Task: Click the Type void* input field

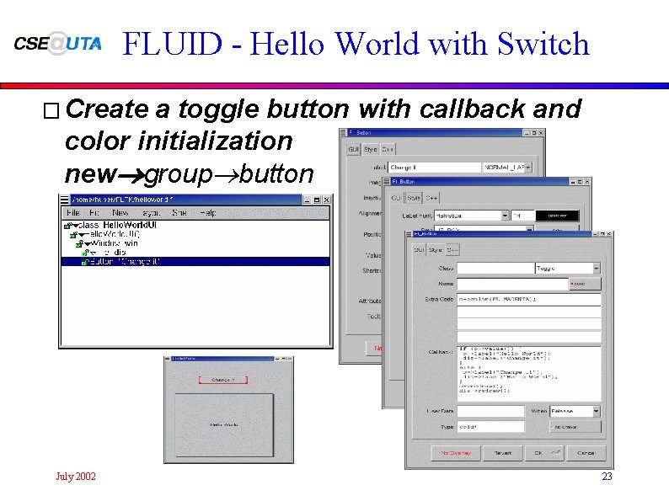Action: [x=490, y=426]
